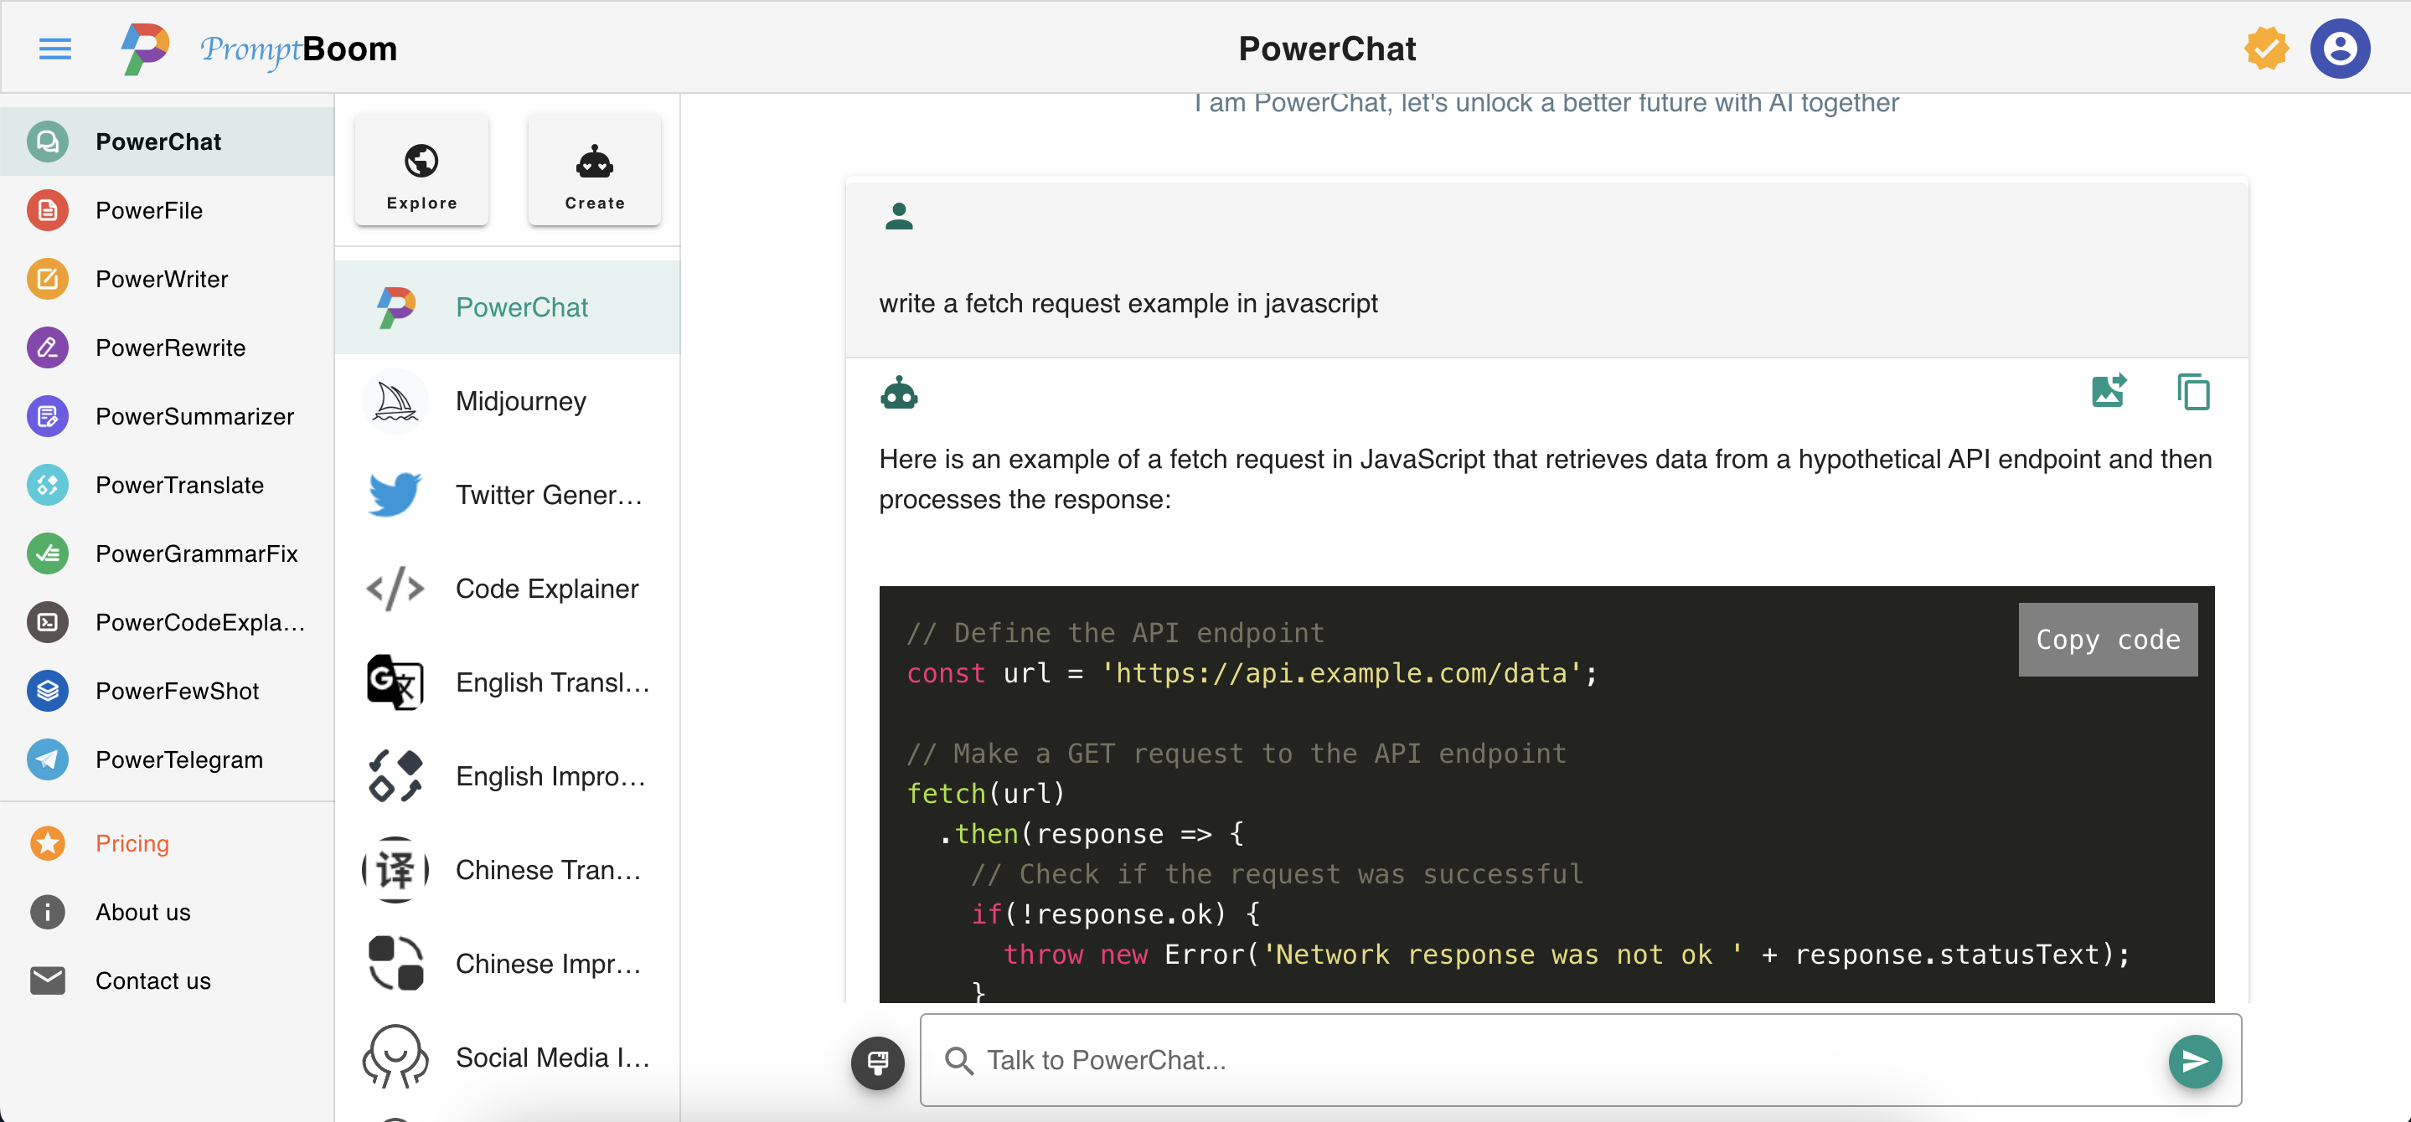This screenshot has height=1122, width=2411.
Task: Toggle the sidebar with the hamburger menu
Action: pyautogui.click(x=54, y=48)
